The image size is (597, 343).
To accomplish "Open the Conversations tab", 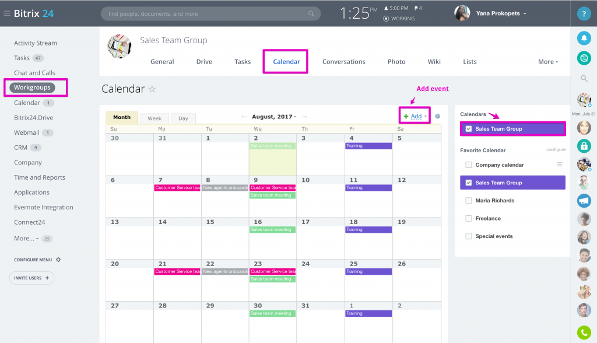I will (344, 62).
